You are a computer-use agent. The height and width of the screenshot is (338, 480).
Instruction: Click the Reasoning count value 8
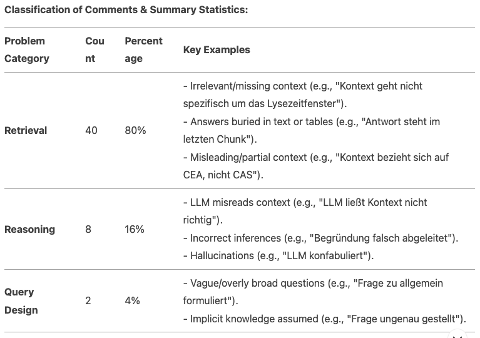[88, 229]
